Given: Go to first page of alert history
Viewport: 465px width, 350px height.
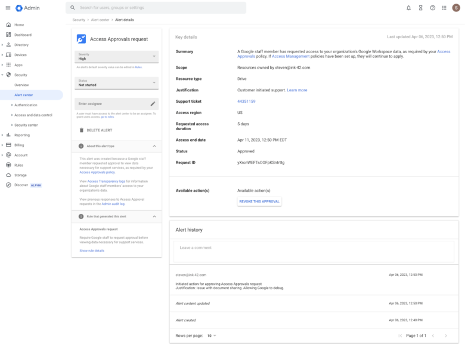Looking at the screenshot, I should (x=400, y=336).
